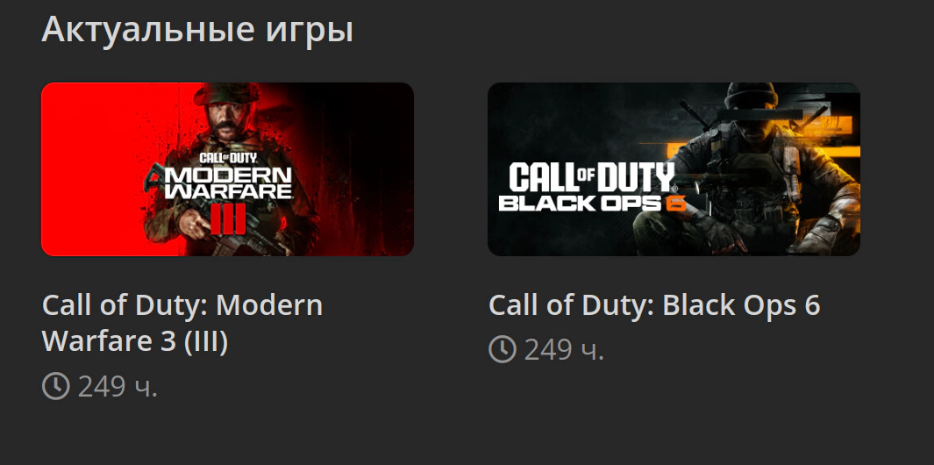Click 249 ч. playtime under Black Ops 6

(564, 349)
